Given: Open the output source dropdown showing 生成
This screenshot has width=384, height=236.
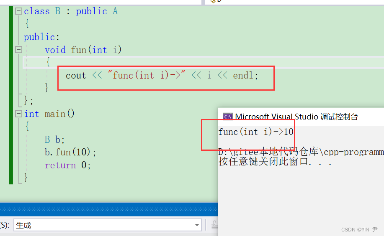Looking at the screenshot, I should tap(108, 225).
